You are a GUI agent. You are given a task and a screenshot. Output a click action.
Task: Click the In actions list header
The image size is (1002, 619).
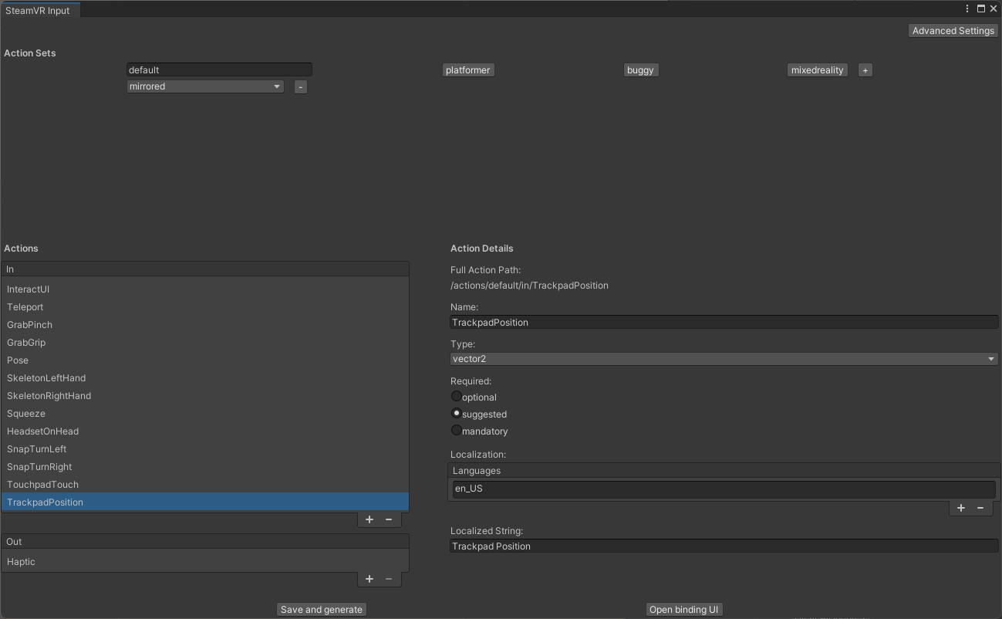point(205,269)
